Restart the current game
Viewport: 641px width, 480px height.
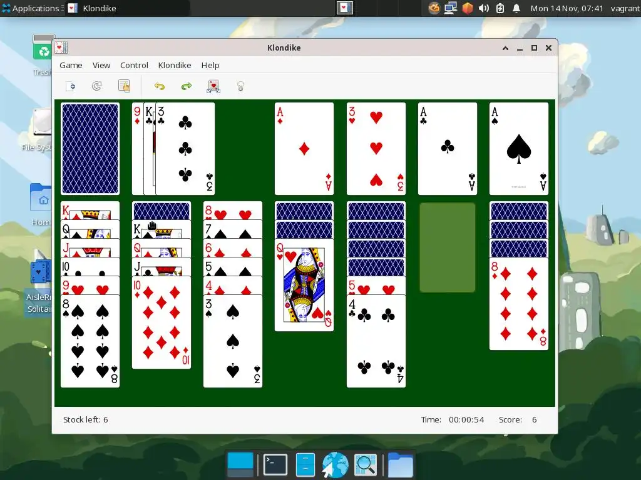tap(97, 86)
